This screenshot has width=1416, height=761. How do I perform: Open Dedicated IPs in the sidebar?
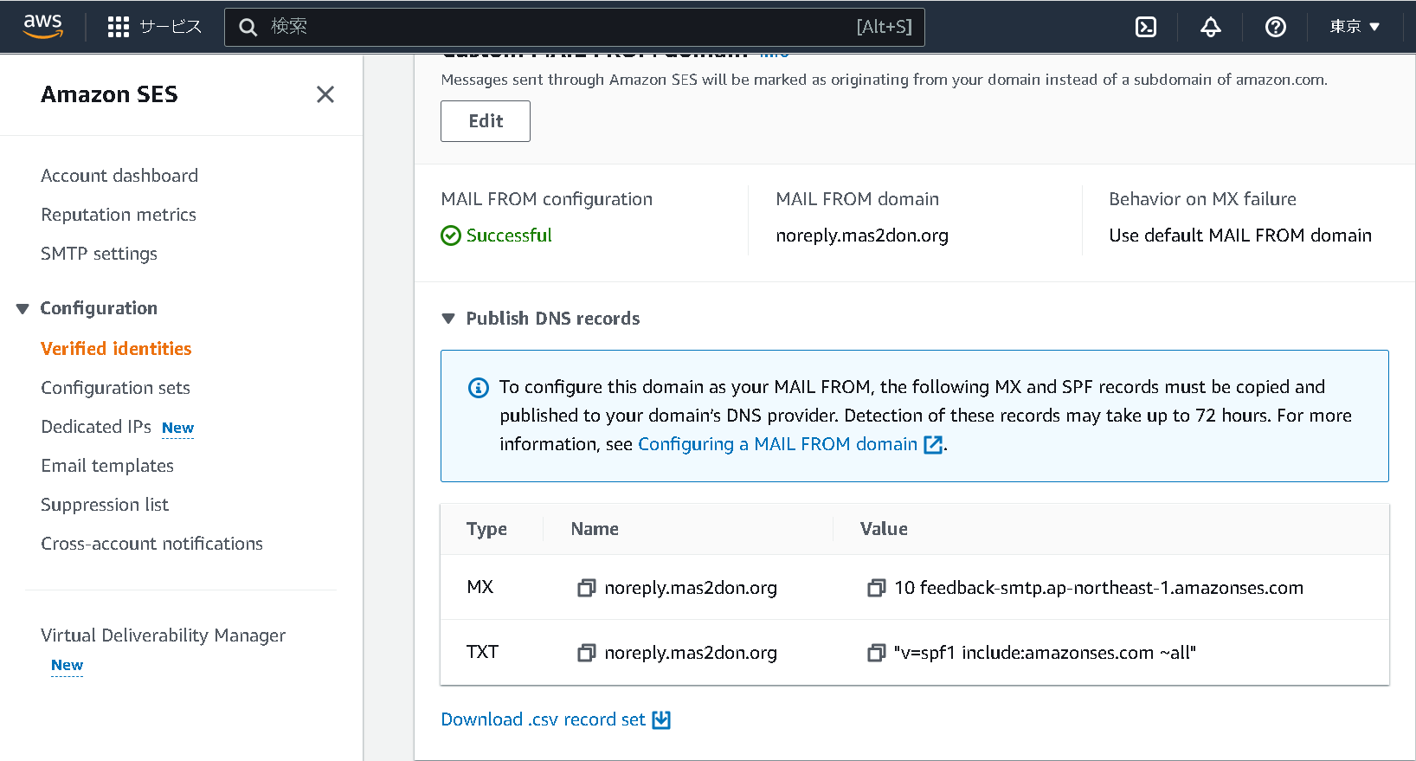pos(96,427)
